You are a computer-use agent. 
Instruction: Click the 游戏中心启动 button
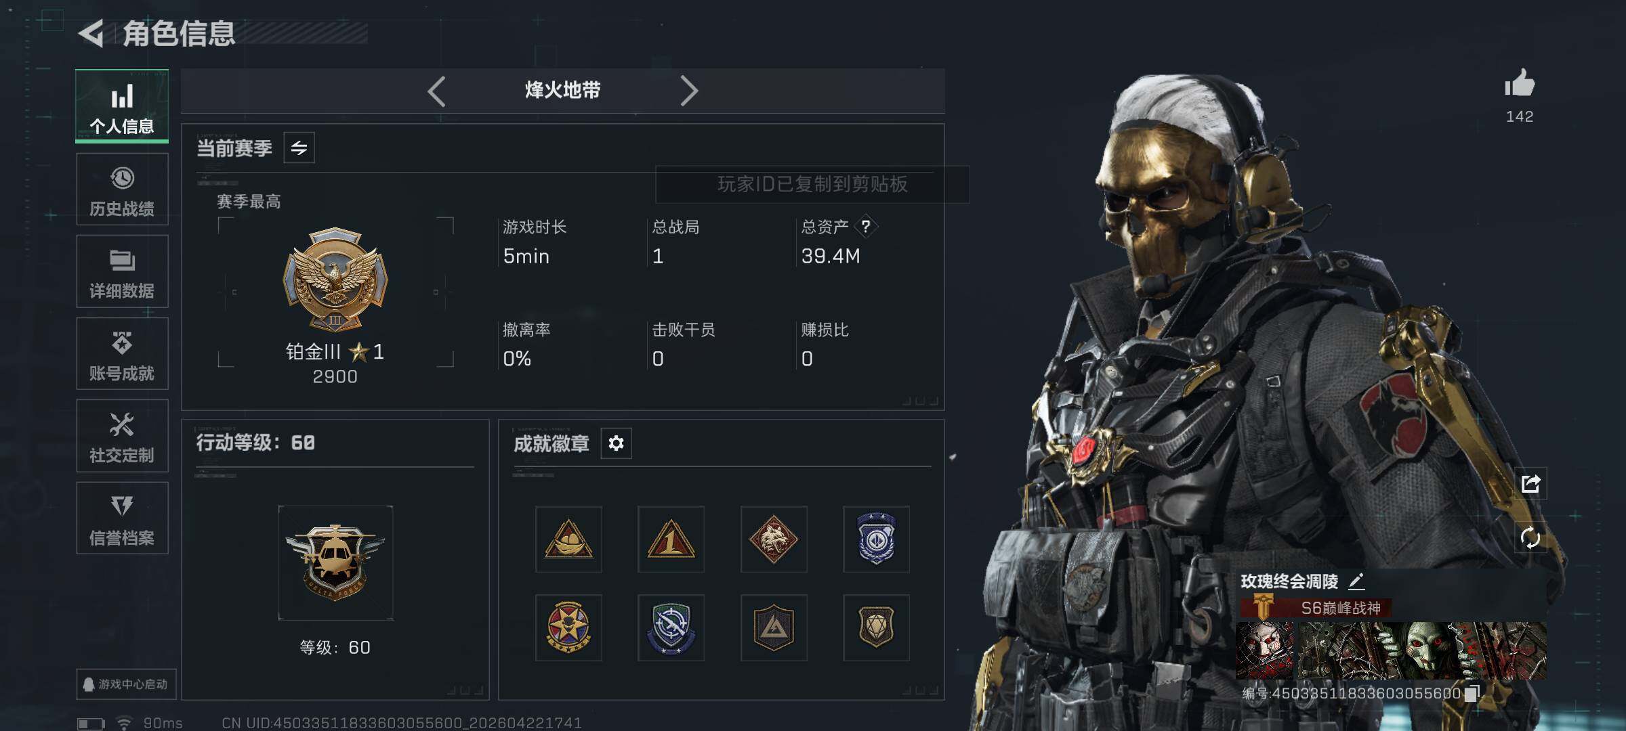[126, 684]
